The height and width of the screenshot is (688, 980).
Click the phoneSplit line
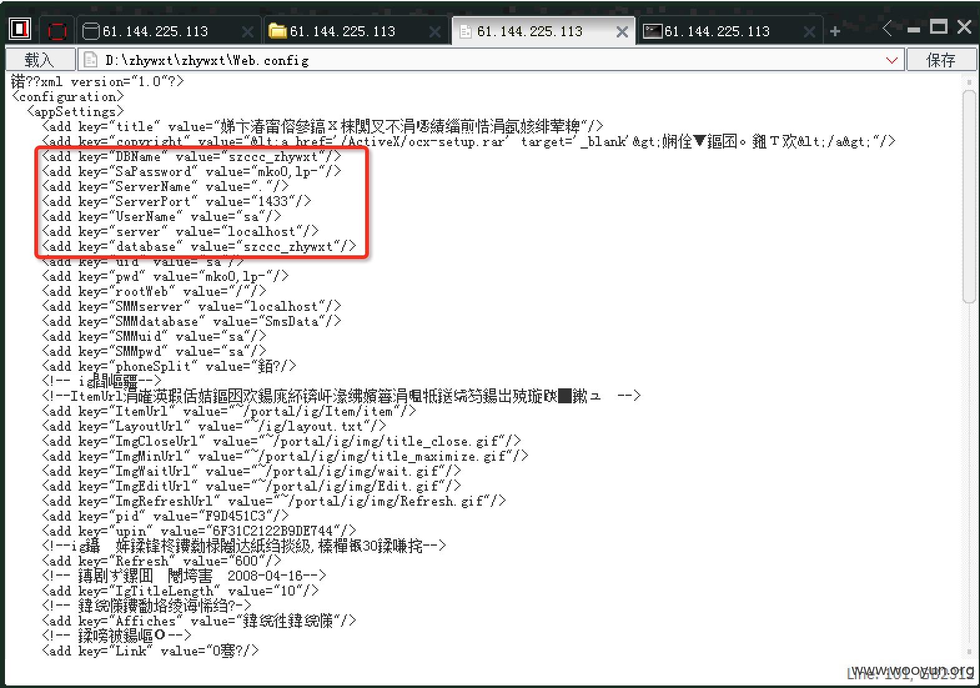coord(169,366)
